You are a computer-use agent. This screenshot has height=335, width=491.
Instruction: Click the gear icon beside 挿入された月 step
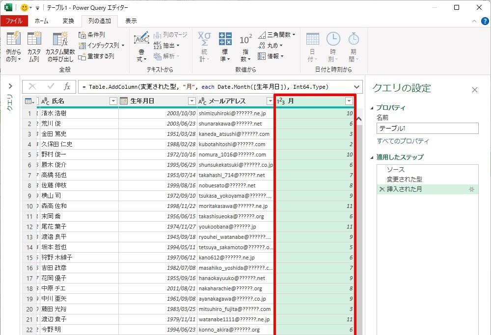(x=472, y=189)
